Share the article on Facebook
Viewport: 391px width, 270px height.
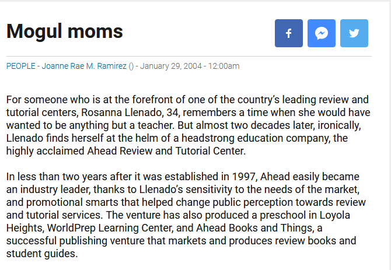[289, 33]
